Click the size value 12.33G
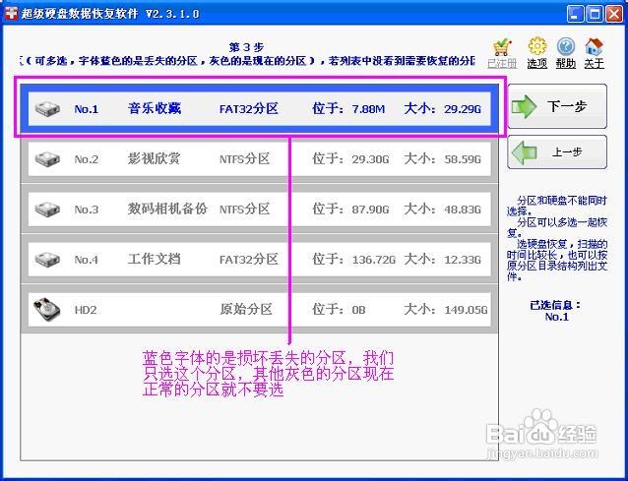Image resolution: width=628 pixels, height=481 pixels. (x=463, y=260)
